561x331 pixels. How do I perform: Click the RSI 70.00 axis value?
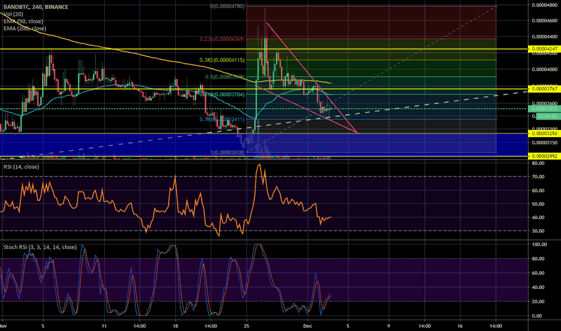click(x=539, y=177)
